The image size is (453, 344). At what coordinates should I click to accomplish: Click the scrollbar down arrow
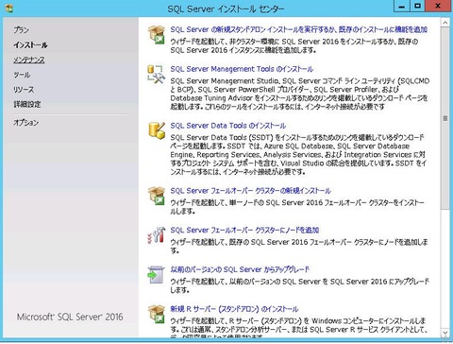tap(445, 333)
